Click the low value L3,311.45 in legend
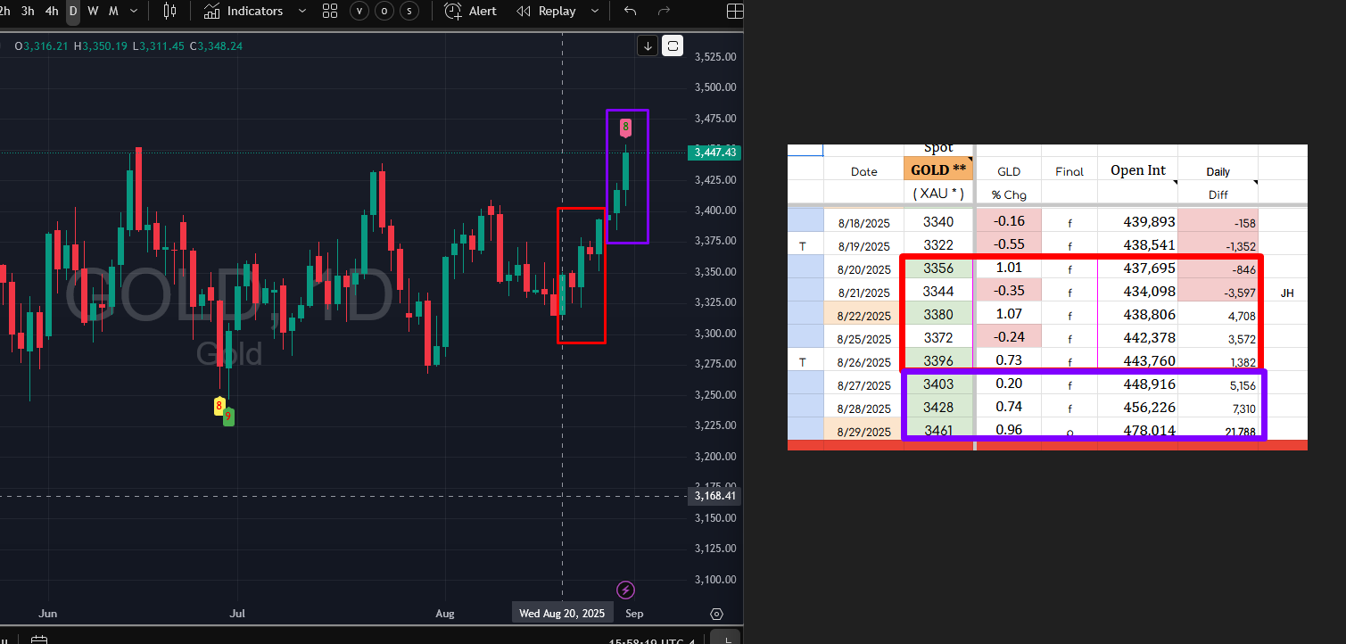The width and height of the screenshot is (1346, 644). pos(159,45)
